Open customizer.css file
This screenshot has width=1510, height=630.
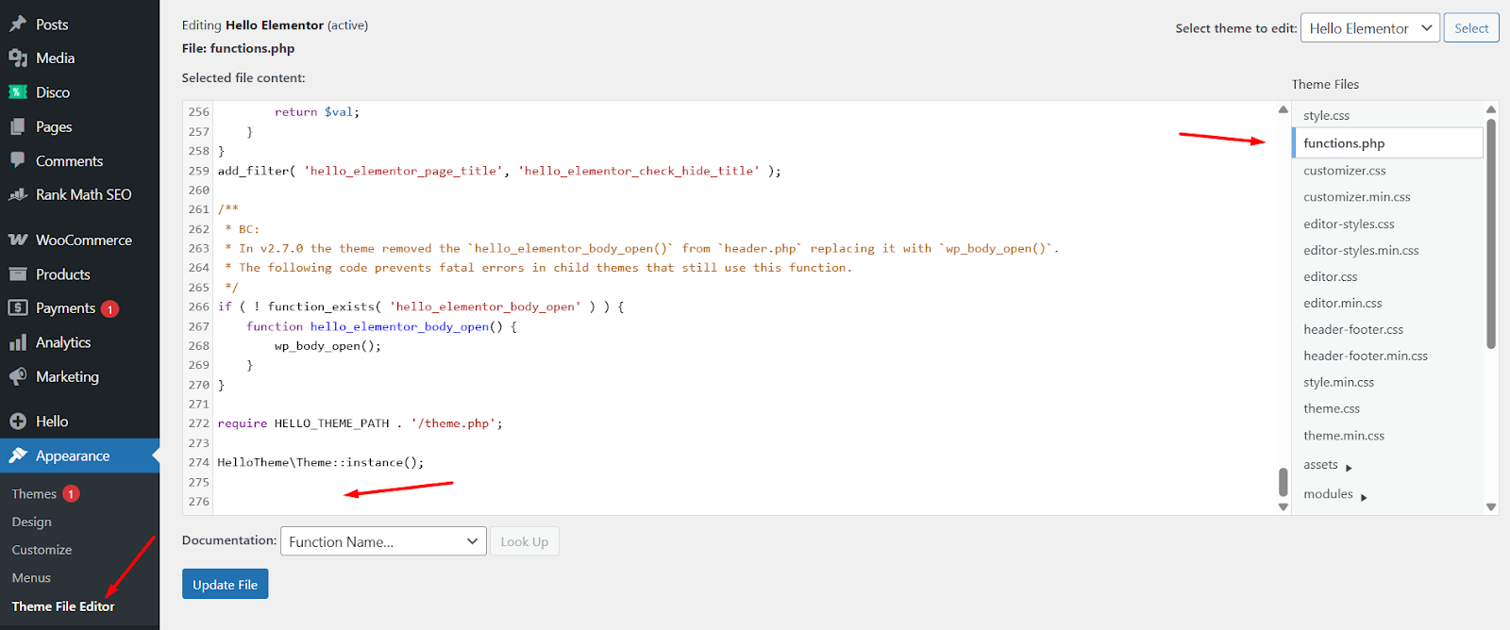[1344, 171]
